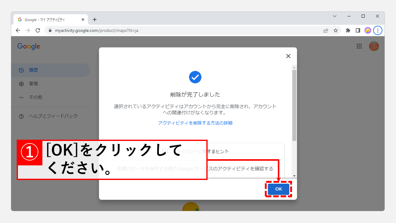
Task: Open Chrome's three-dot menu
Action: click(x=378, y=30)
